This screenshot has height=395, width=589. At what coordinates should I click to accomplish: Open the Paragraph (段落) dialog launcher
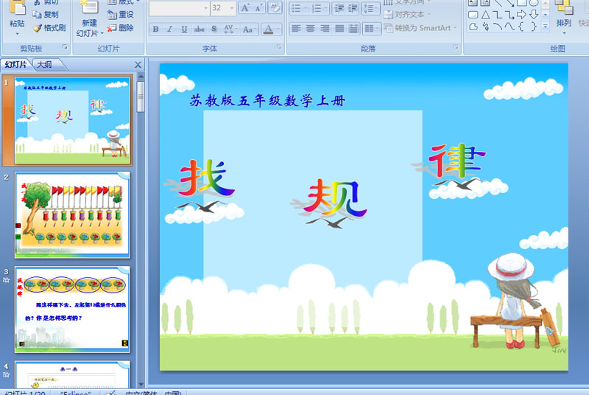[456, 47]
